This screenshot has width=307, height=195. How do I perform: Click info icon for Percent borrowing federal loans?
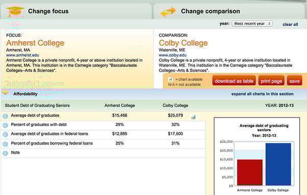coord(5,144)
